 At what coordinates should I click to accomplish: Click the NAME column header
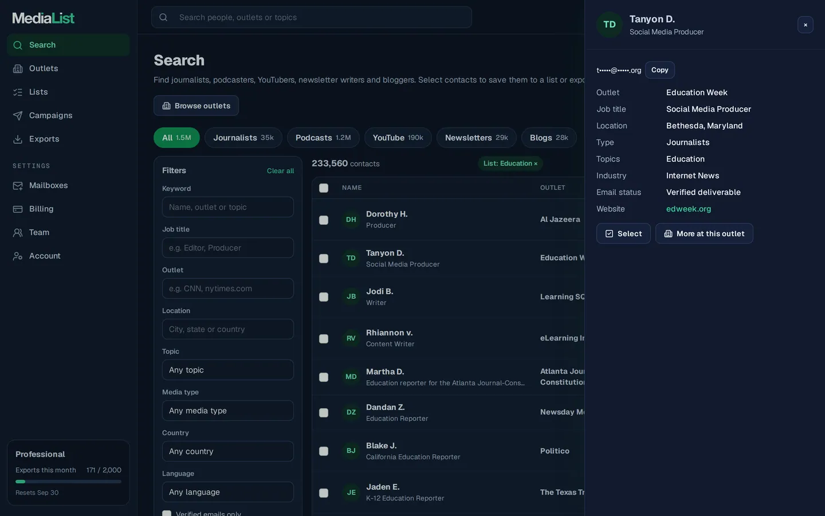[x=352, y=187]
